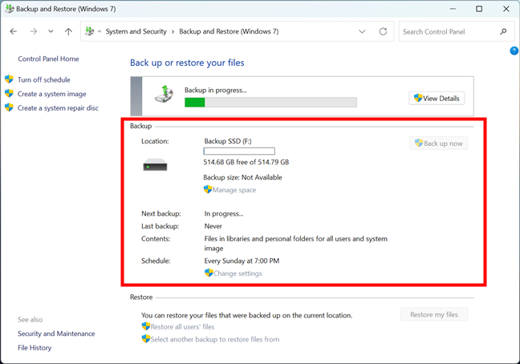Open Security and Maintenance link

pos(56,334)
